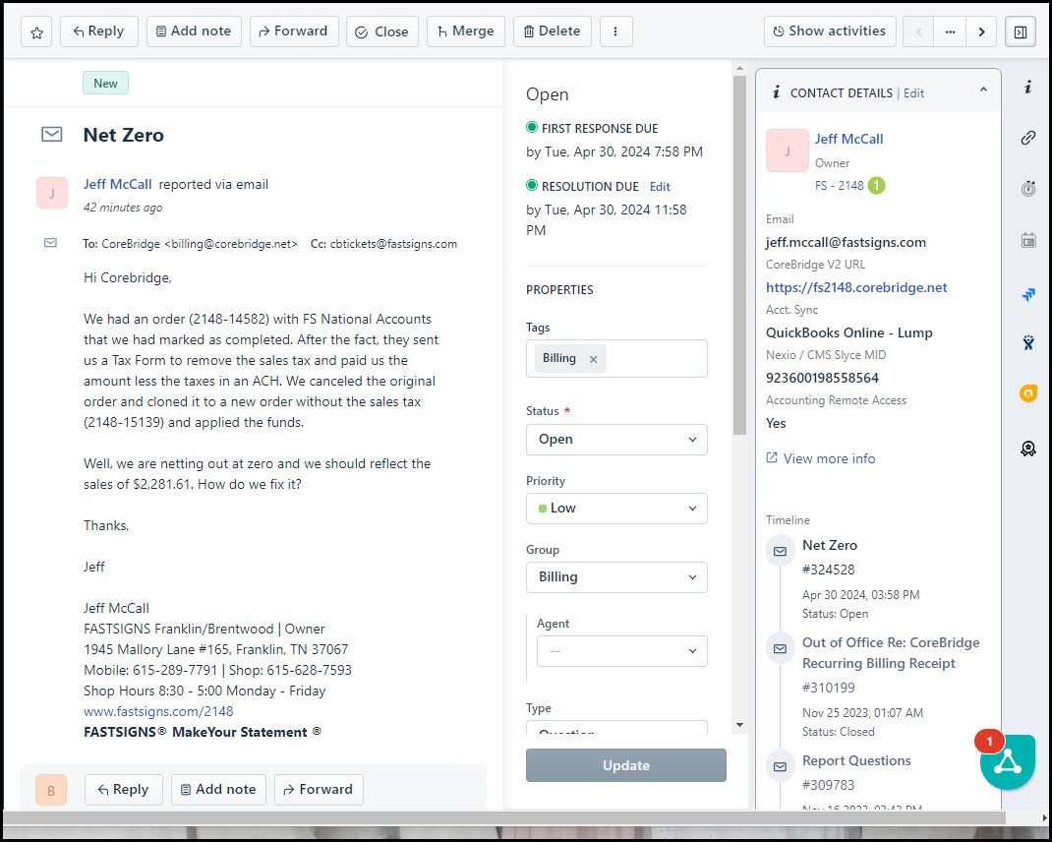Viewport: 1052px width, 842px height.
Task: Go to the previous ticket arrow
Action: [918, 31]
